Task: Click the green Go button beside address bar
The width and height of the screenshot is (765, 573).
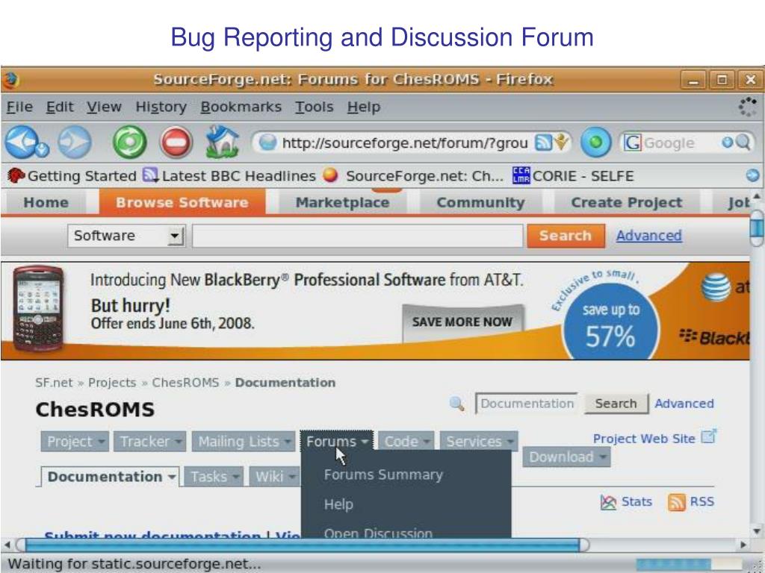Action: pyautogui.click(x=595, y=143)
